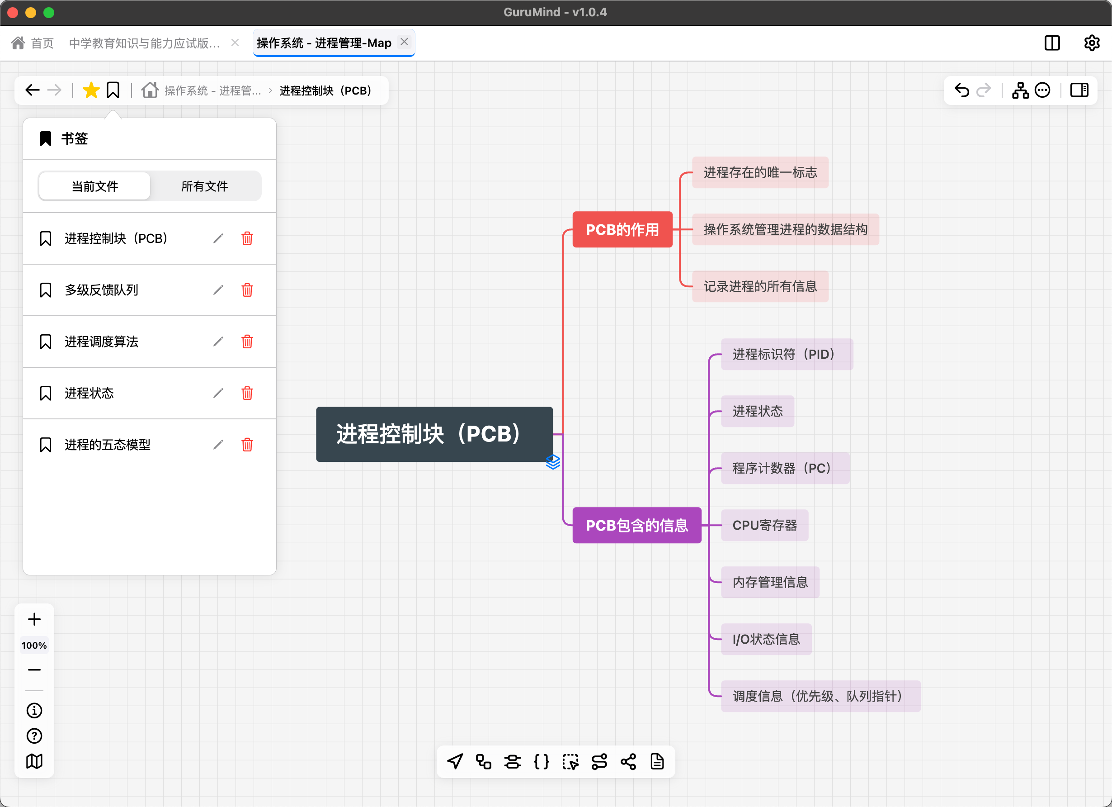1112x807 pixels.
Task: Open the bookmark panel icon in breadcrumb bar
Action: coord(113,90)
